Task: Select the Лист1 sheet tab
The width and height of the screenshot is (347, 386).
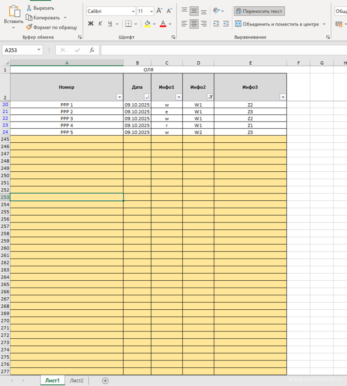Action: 52,381
